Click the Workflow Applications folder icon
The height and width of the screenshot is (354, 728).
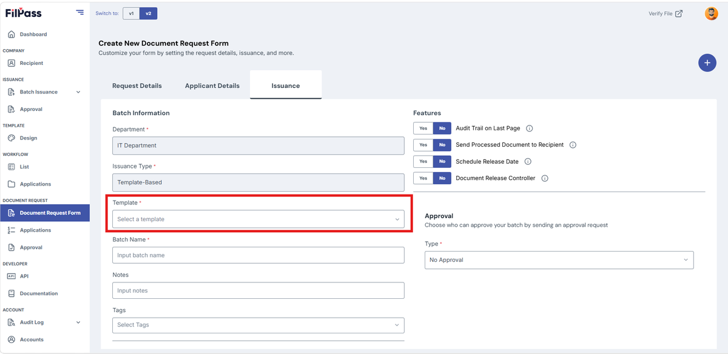(11, 184)
